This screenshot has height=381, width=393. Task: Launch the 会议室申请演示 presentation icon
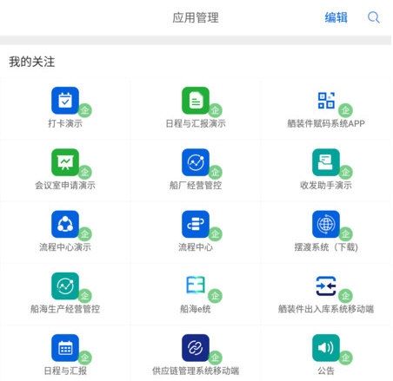coord(65,162)
